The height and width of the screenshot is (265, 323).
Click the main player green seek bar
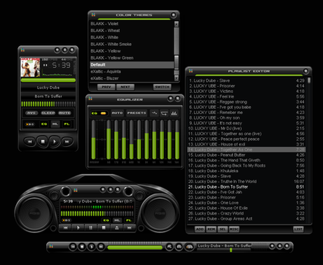(48, 80)
